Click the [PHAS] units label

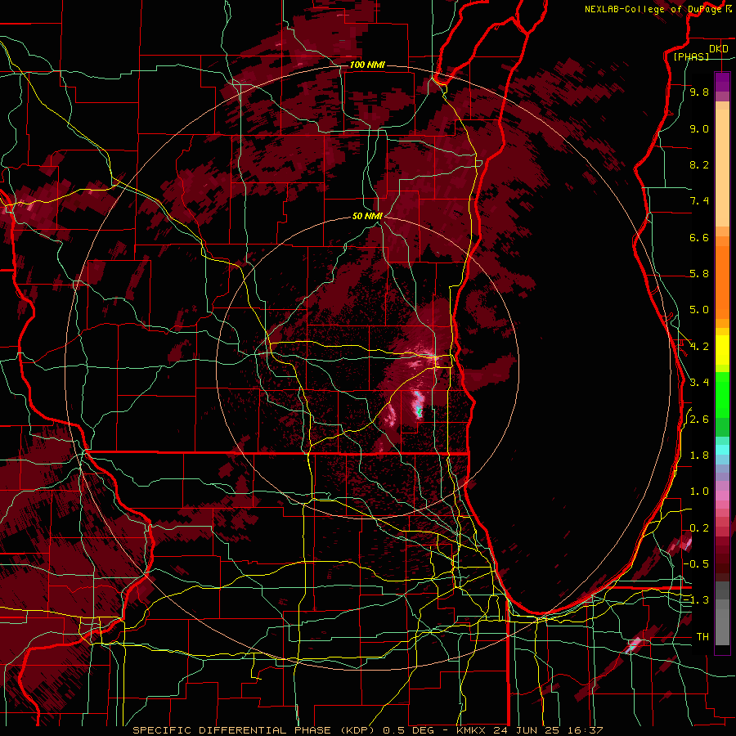tap(691, 57)
